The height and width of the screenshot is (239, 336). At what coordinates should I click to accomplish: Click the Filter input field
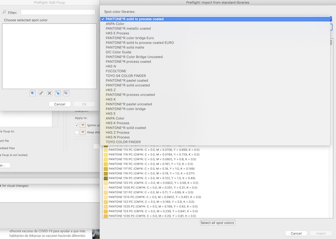58,12
